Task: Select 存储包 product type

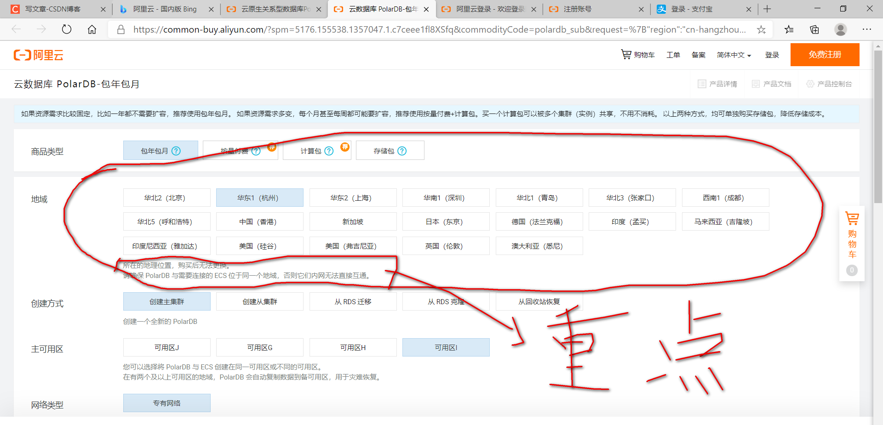Action: (x=390, y=150)
